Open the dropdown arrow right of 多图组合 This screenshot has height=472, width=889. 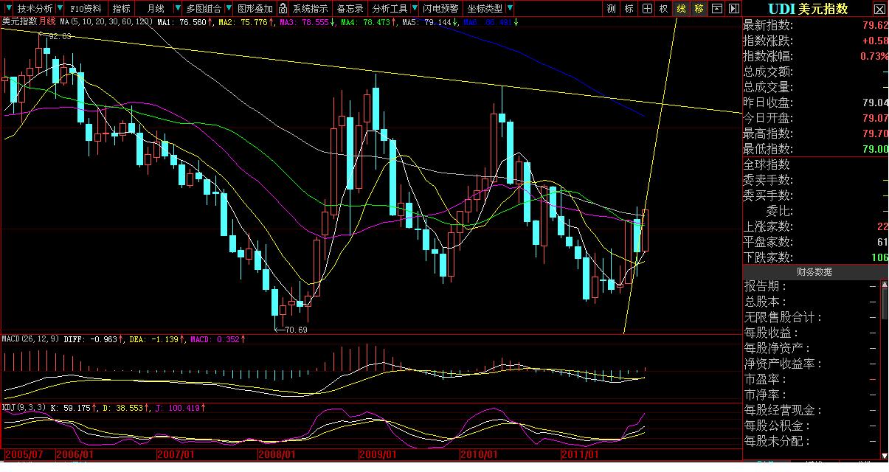(x=229, y=9)
